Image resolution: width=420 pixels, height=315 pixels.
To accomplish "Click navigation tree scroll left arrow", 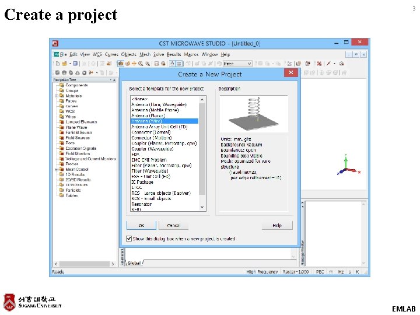I will click(x=56, y=264).
